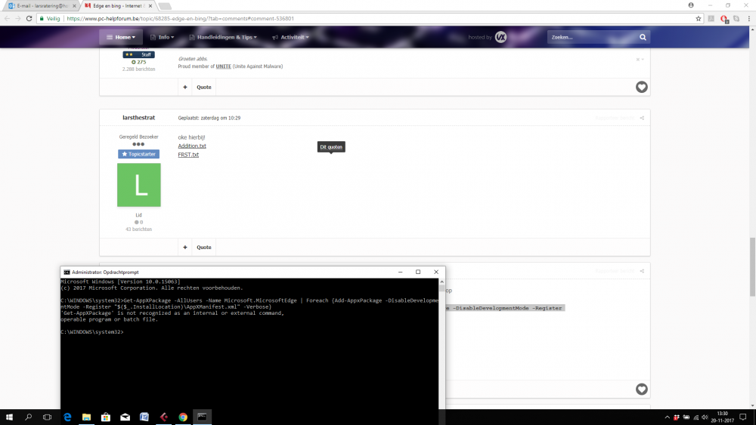Open the Addition.txt attachment
This screenshot has width=756, height=425.
coord(192,146)
